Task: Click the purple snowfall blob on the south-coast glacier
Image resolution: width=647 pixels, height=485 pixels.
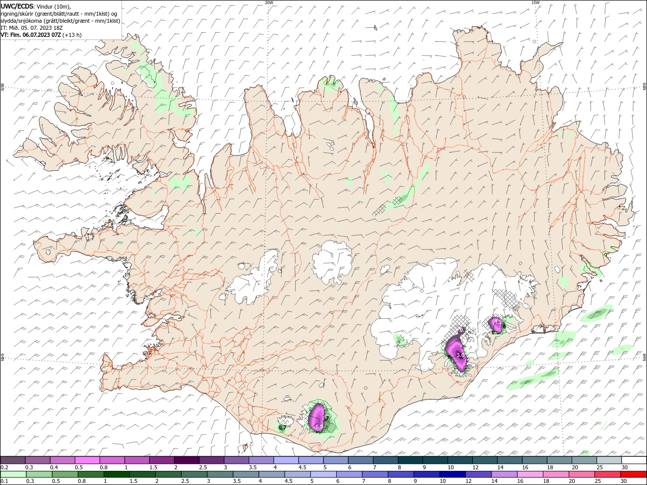Action: (x=316, y=418)
